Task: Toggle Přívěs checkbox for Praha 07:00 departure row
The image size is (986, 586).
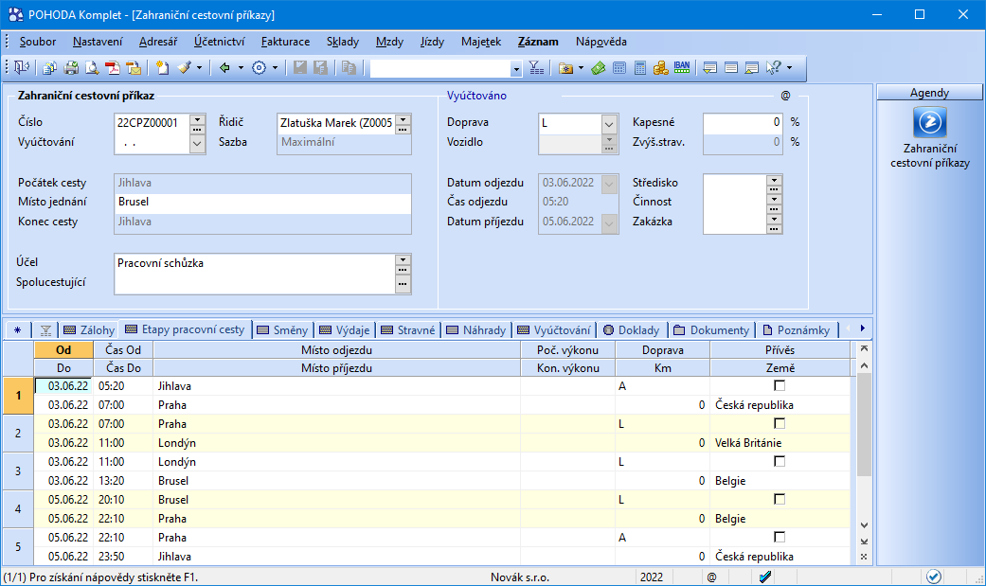Action: click(x=780, y=423)
